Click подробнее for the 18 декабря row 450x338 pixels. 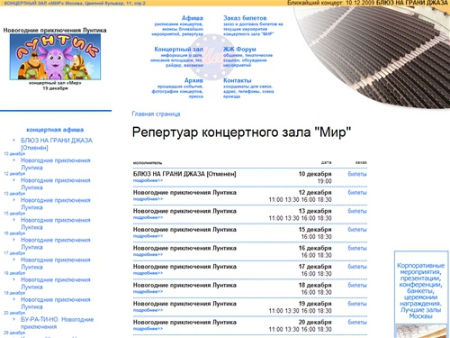pos(148,292)
